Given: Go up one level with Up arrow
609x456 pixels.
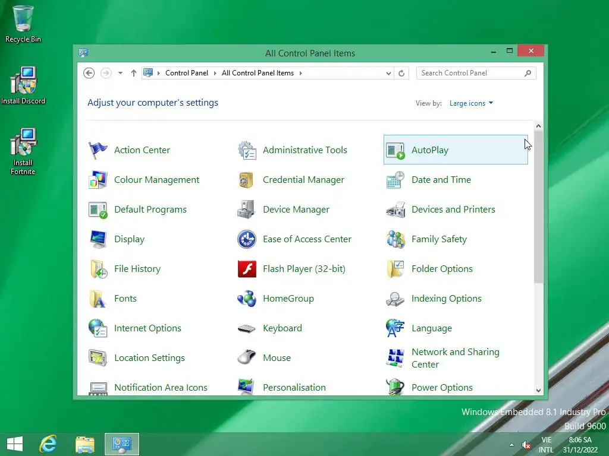Looking at the screenshot, I should (134, 73).
